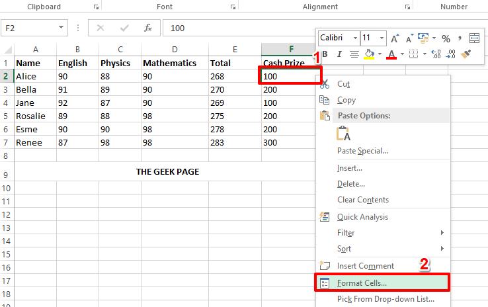This screenshot has width=488, height=307.
Task: Toggle Italic in the mini toolbar
Action: pos(339,54)
